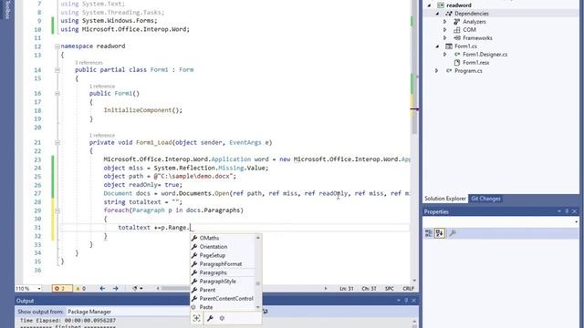Toggle IntelliSense target-typed filter icon
584x328 pixels.
(197, 318)
